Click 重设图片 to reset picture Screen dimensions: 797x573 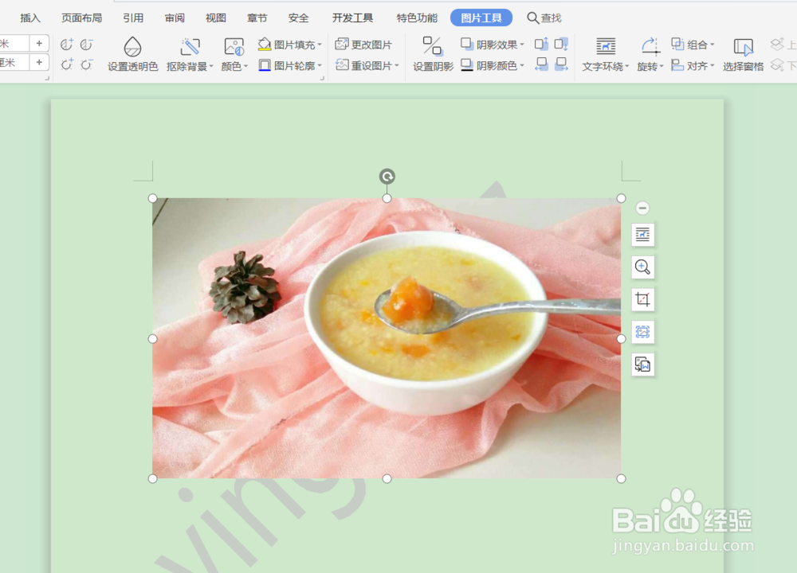[x=367, y=65]
